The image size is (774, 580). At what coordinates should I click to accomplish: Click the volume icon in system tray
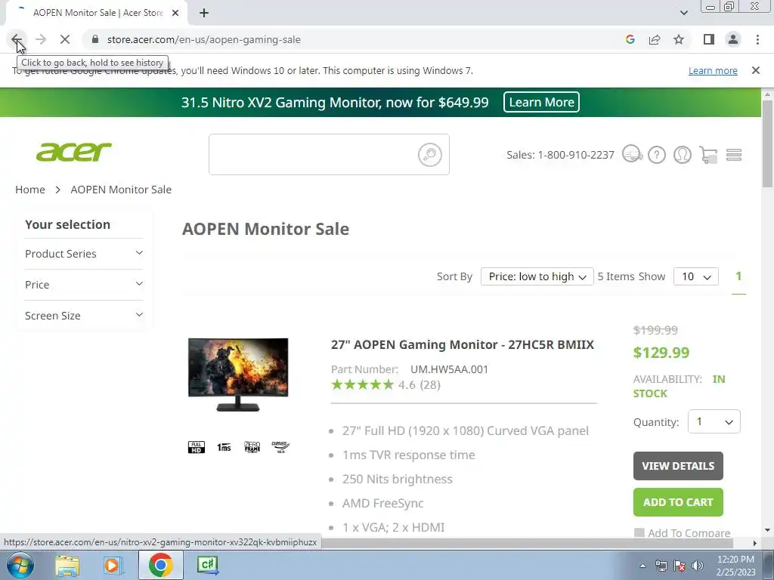coord(698,566)
